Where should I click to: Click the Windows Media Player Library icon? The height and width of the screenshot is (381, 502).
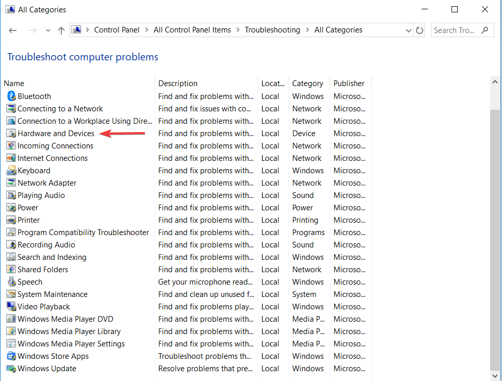point(11,332)
